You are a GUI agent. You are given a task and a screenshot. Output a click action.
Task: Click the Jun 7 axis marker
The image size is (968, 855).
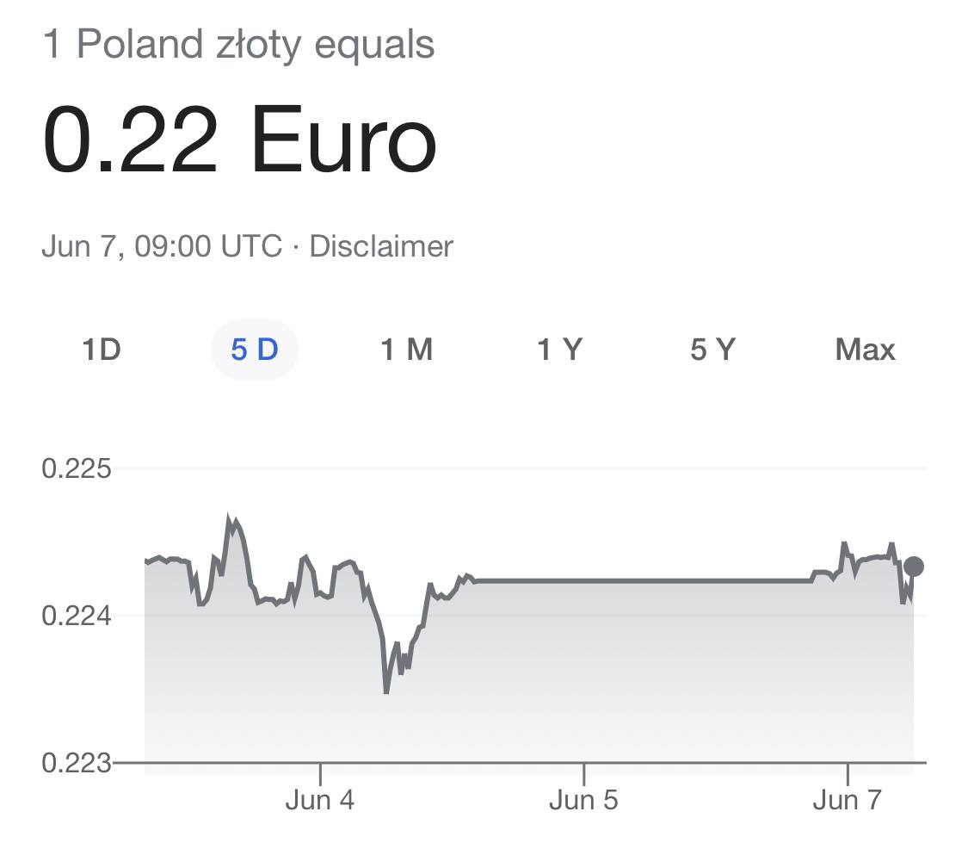point(847,799)
